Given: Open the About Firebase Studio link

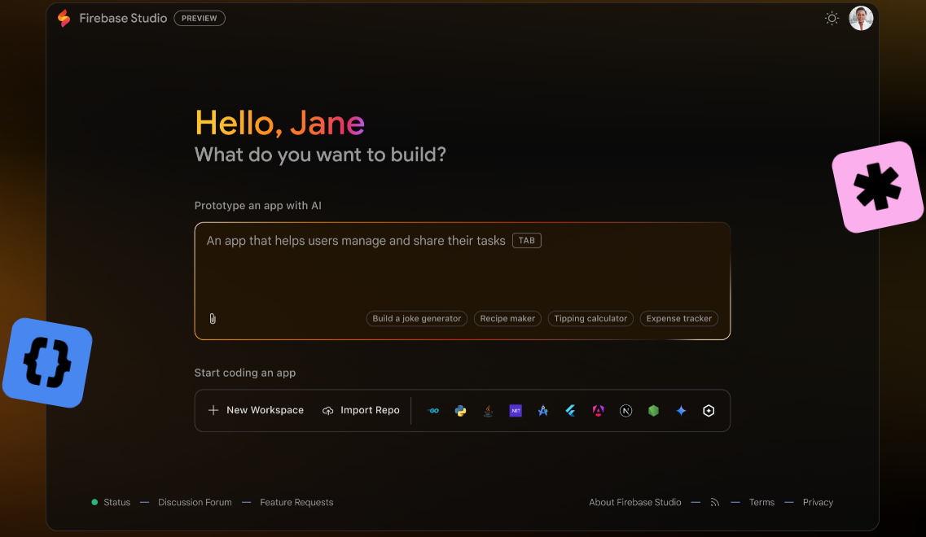Looking at the screenshot, I should (635, 502).
